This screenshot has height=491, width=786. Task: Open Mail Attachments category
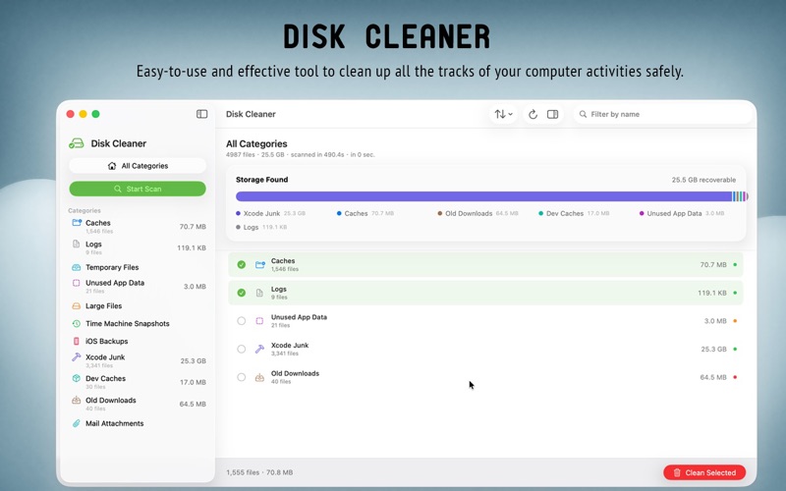(138, 423)
